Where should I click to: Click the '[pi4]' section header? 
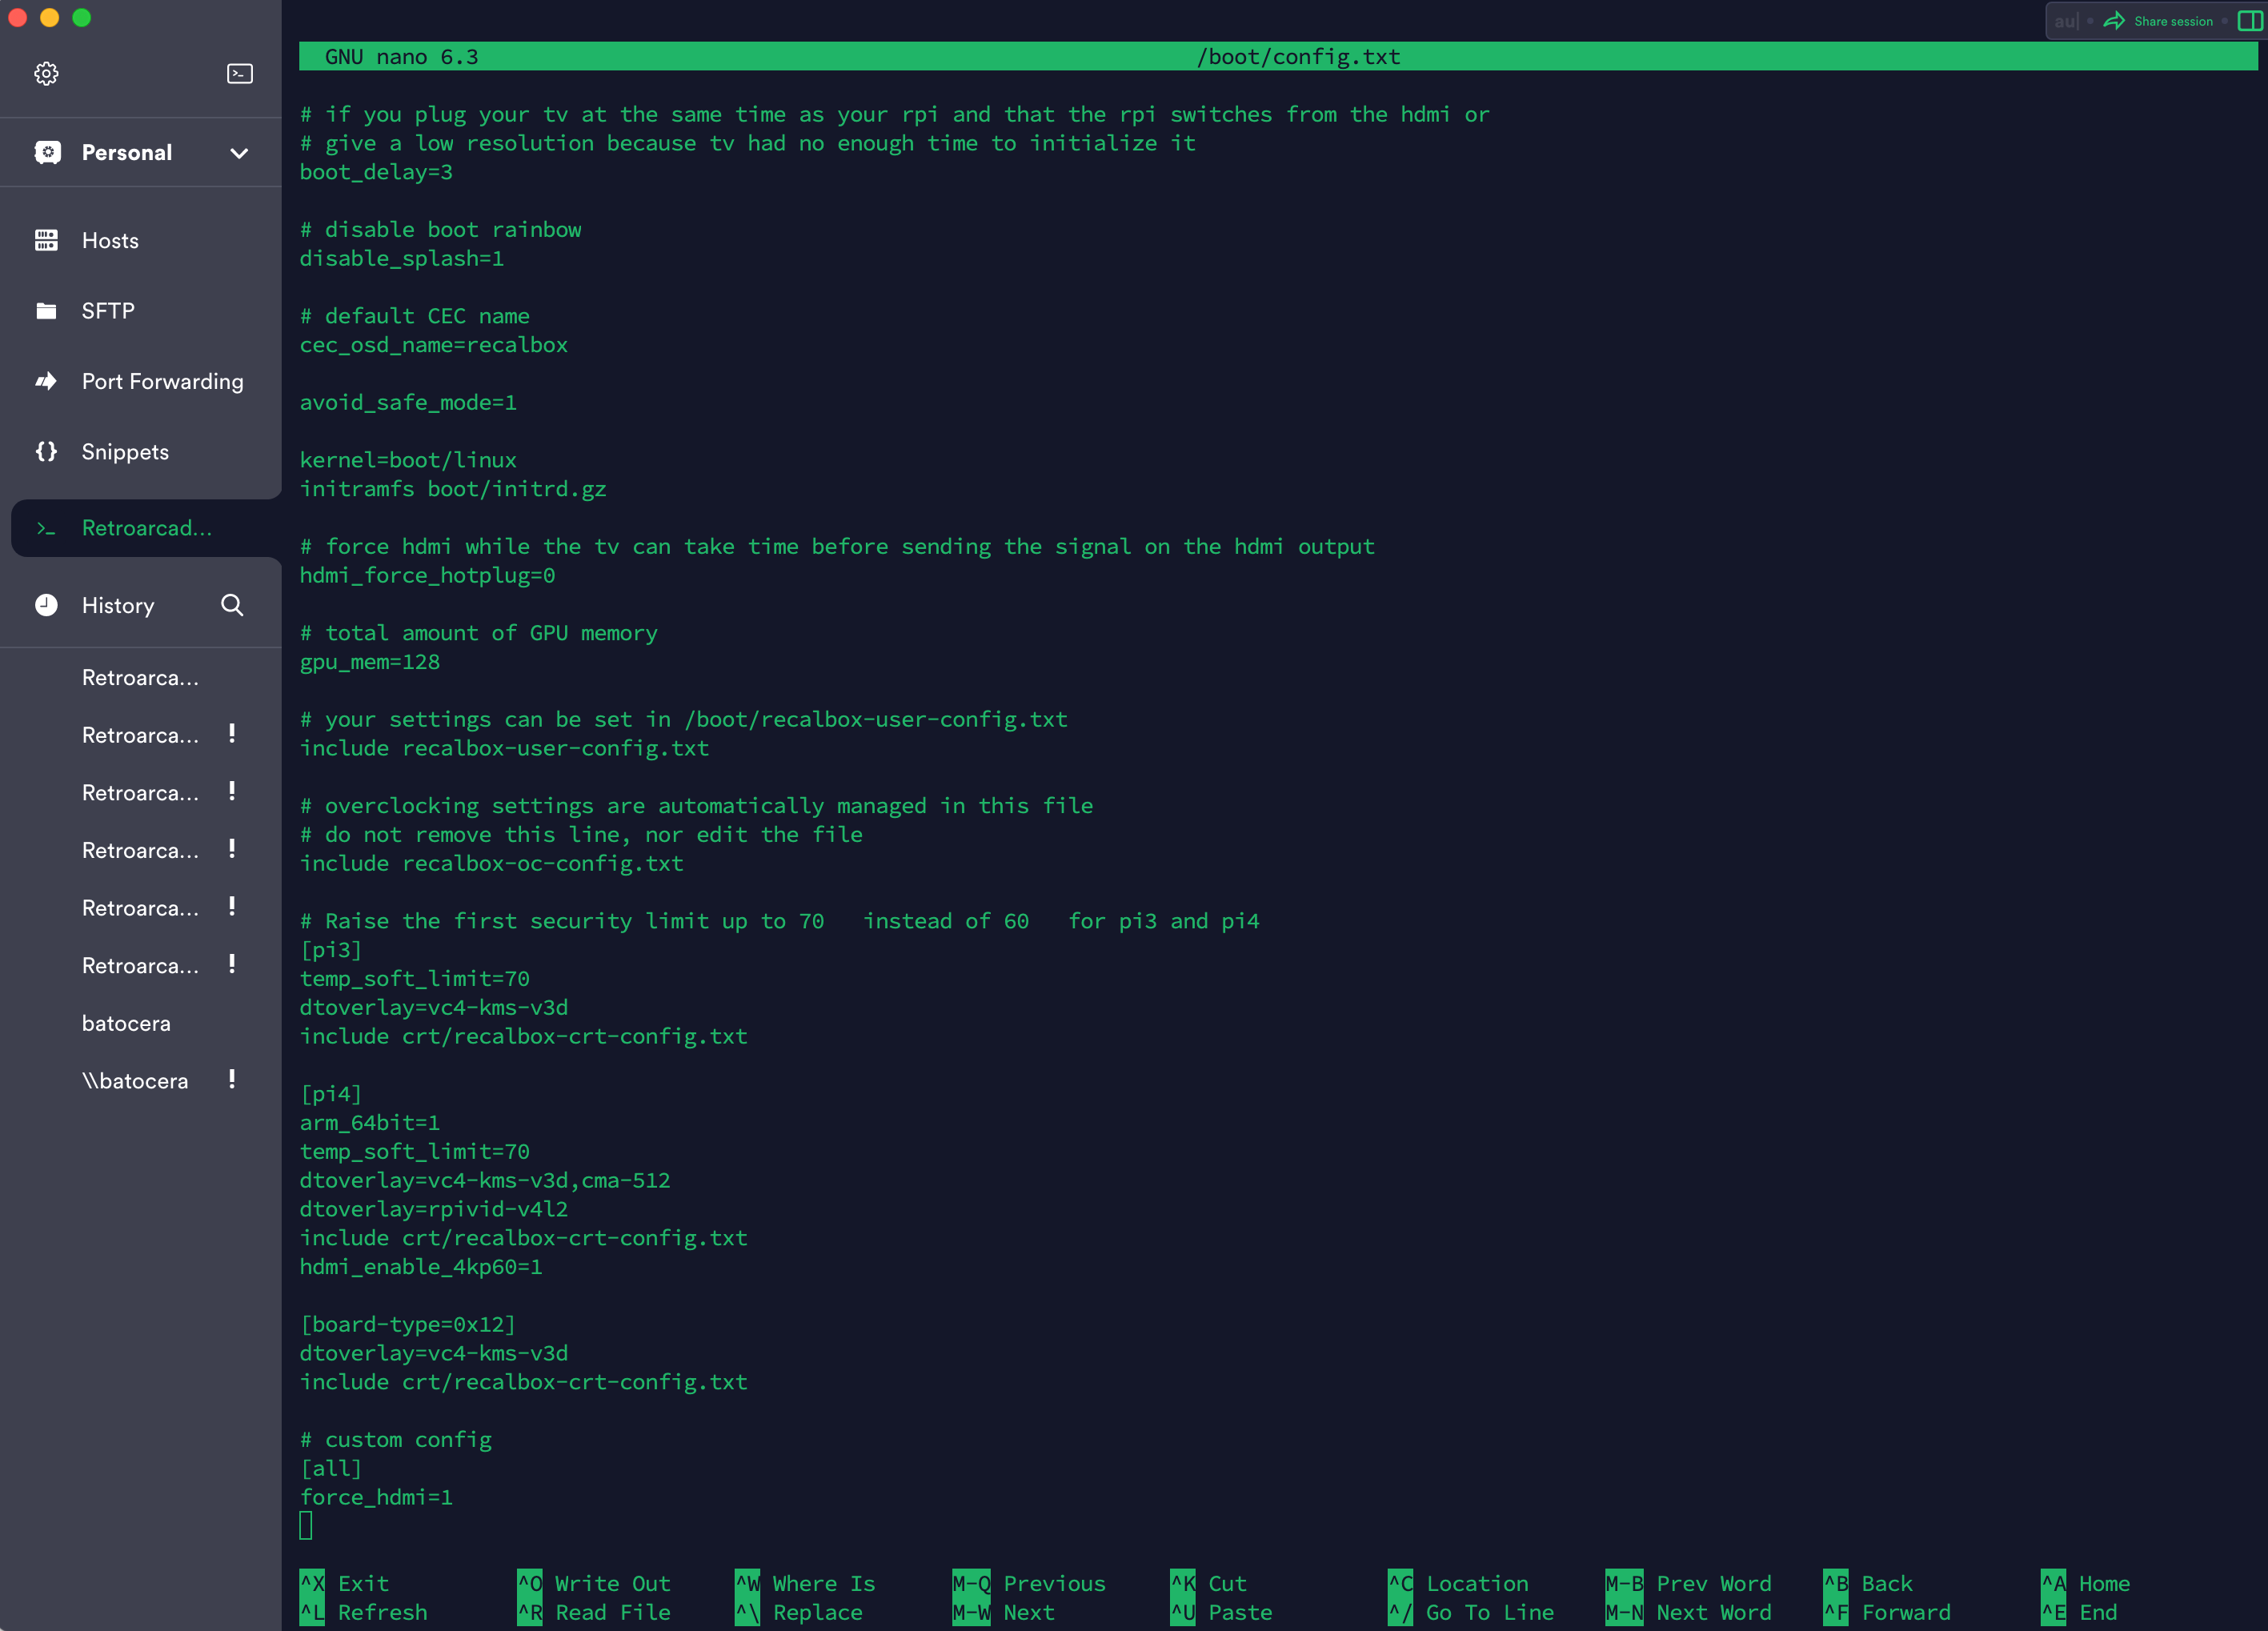tap(331, 1094)
